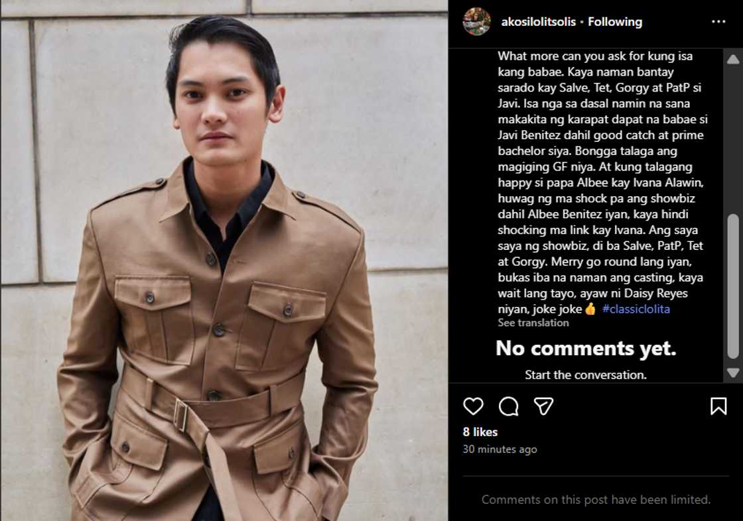Click the 30 minutes ago timestamp
The height and width of the screenshot is (521, 743).
coord(500,449)
